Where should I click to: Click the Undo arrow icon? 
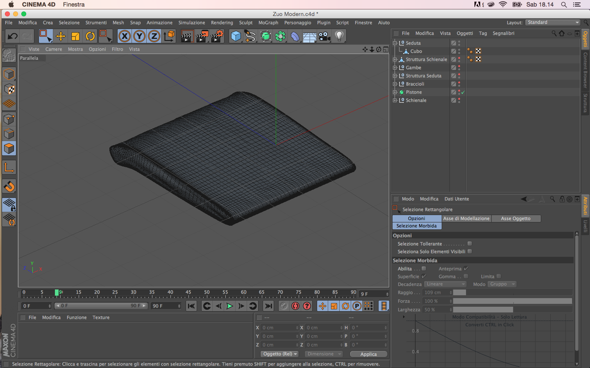click(x=12, y=36)
